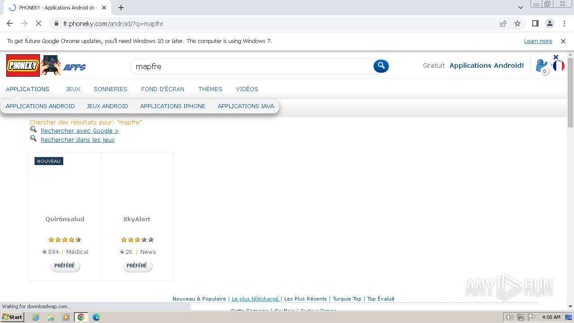Dismiss the Chrome update notification bar

563,41
